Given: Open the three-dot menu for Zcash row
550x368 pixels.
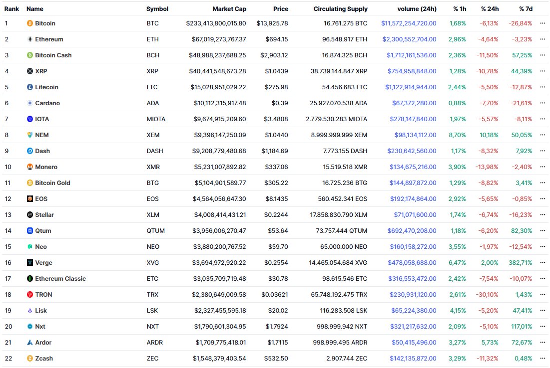Looking at the screenshot, I should click(x=543, y=358).
